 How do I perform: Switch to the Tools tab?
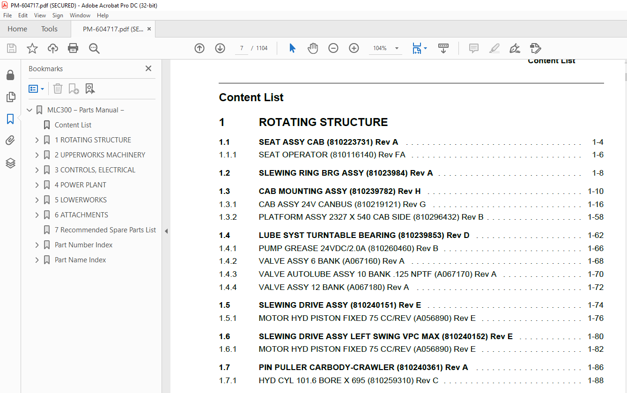click(49, 29)
